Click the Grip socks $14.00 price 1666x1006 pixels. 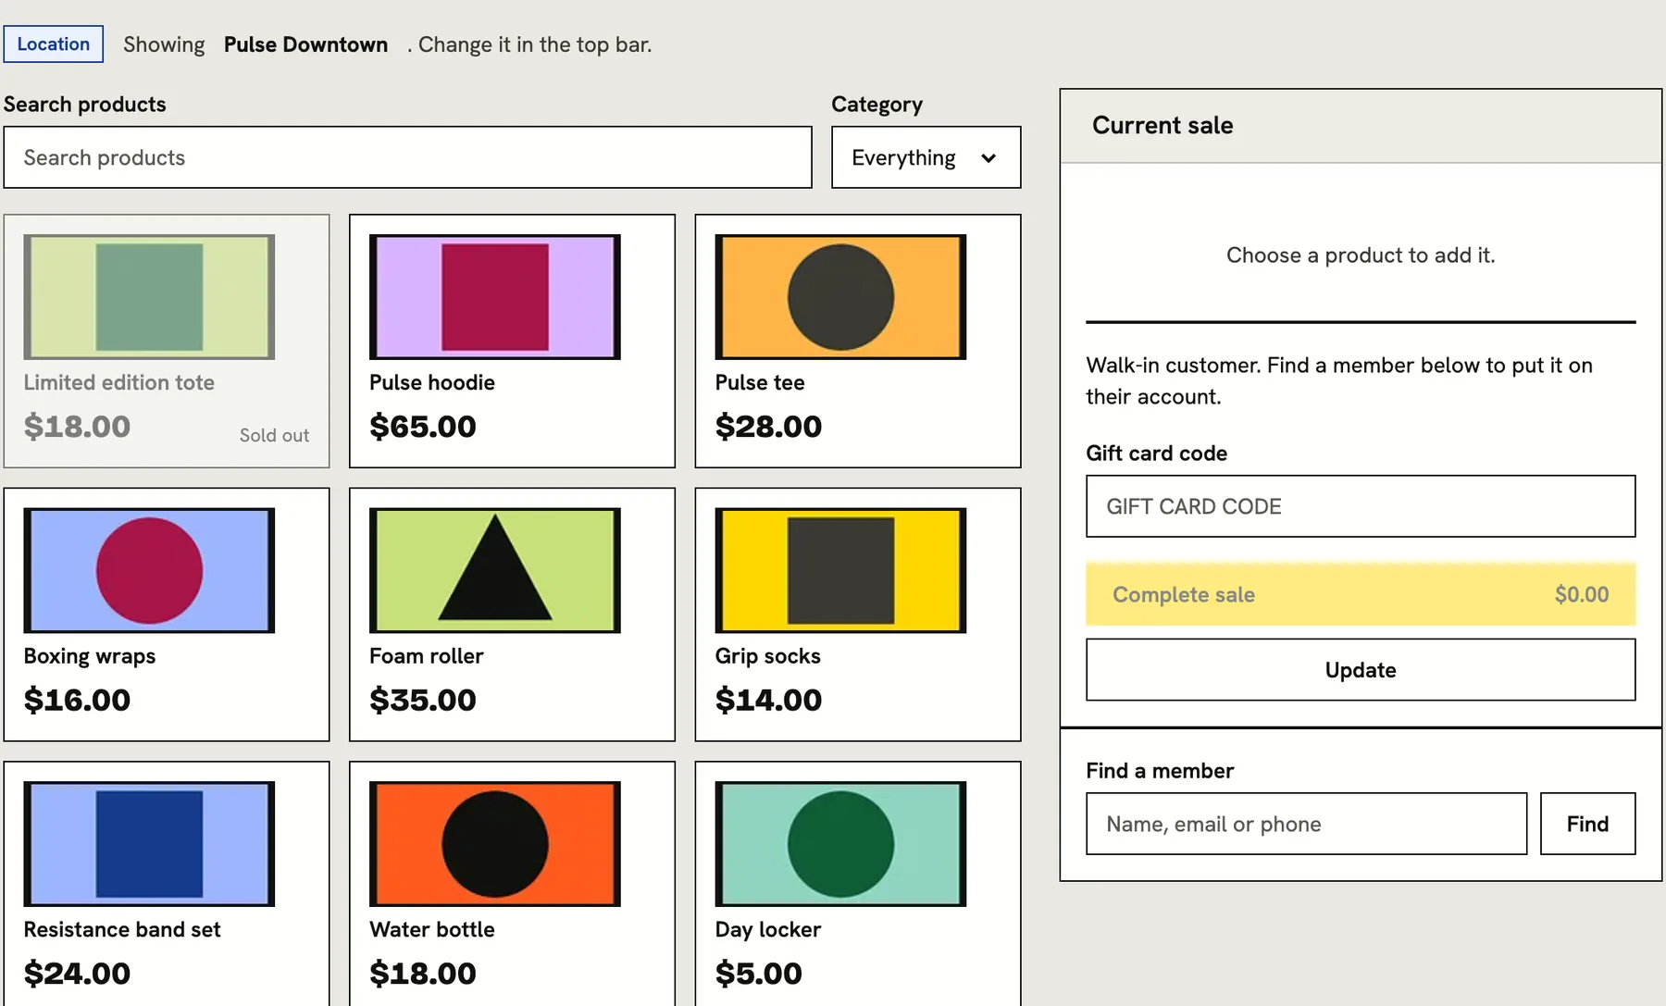(x=768, y=700)
